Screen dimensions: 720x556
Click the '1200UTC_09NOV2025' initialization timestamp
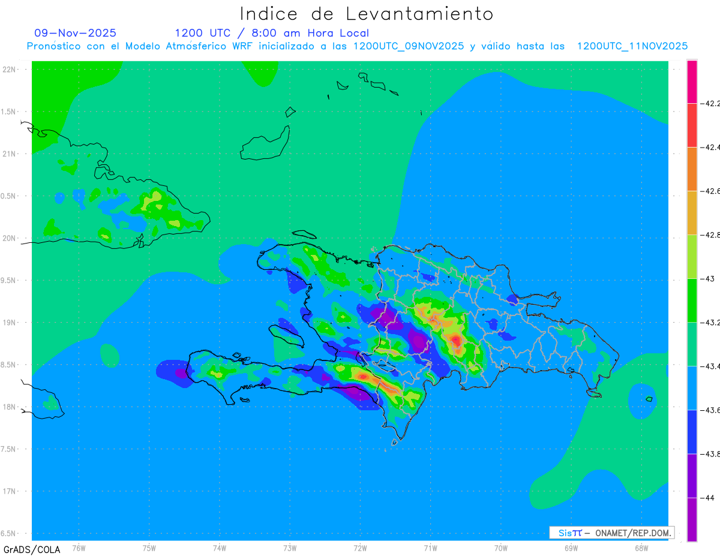coord(409,46)
